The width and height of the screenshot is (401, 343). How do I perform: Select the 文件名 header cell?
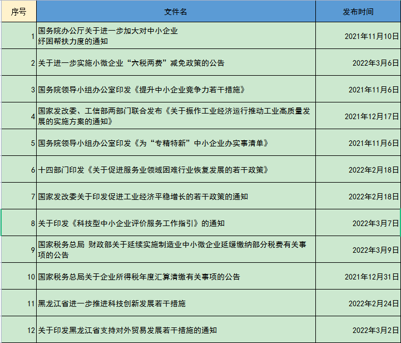point(176,12)
